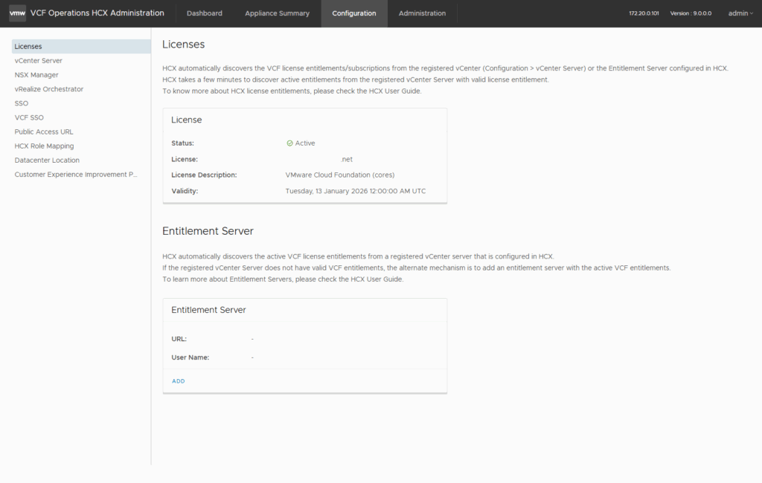The height and width of the screenshot is (483, 762).
Task: Open the admin user dropdown
Action: (740, 13)
